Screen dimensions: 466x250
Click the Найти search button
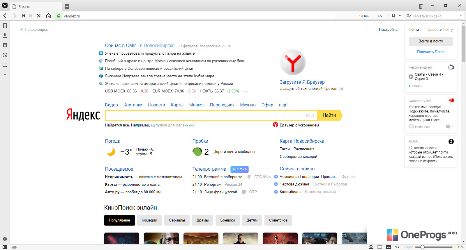(x=329, y=115)
